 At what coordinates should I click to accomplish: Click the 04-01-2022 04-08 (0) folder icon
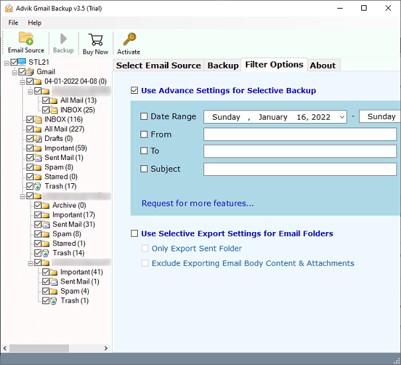38,81
